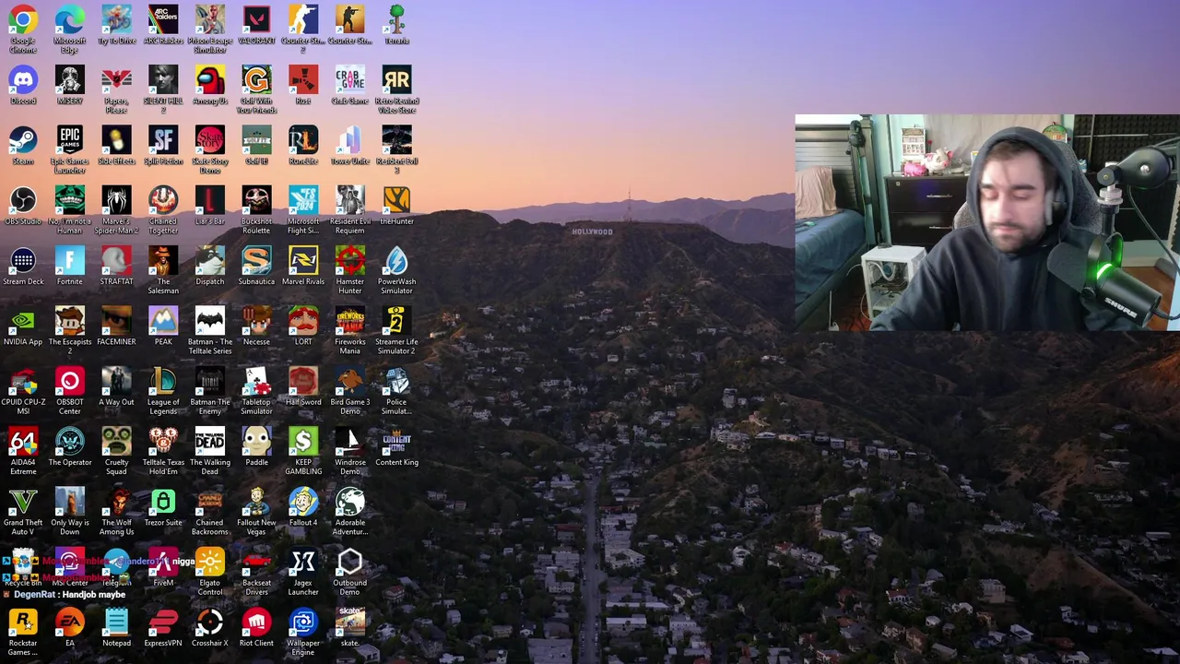This screenshot has width=1180, height=664.
Task: Click the Fireworks Mania shortcut
Action: 350,321
